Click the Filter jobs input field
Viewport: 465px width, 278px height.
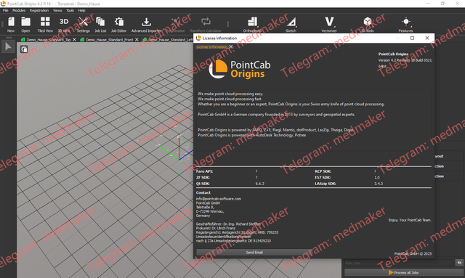point(399,263)
